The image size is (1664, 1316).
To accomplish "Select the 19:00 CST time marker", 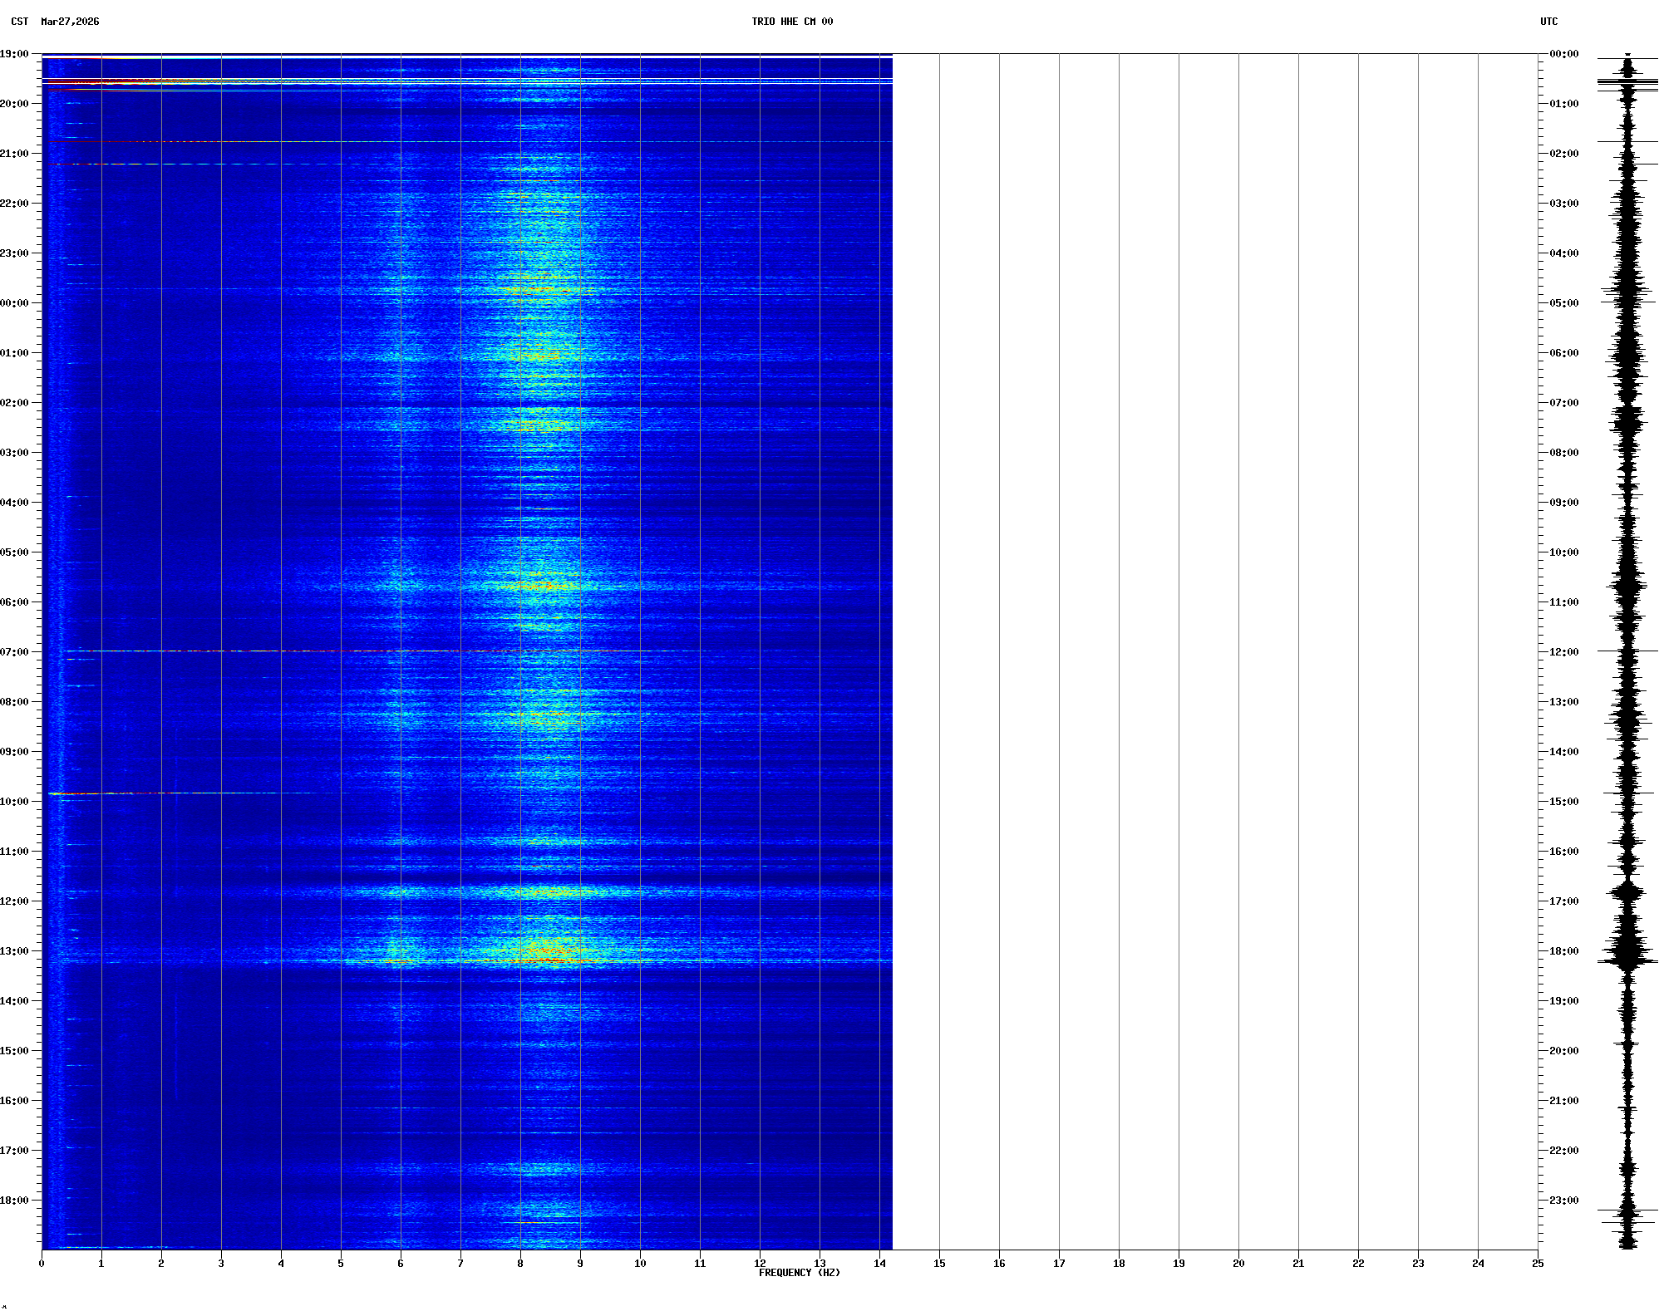I will coord(14,54).
